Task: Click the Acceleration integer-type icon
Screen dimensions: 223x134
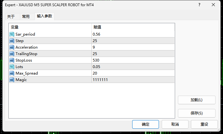Action: [12, 47]
